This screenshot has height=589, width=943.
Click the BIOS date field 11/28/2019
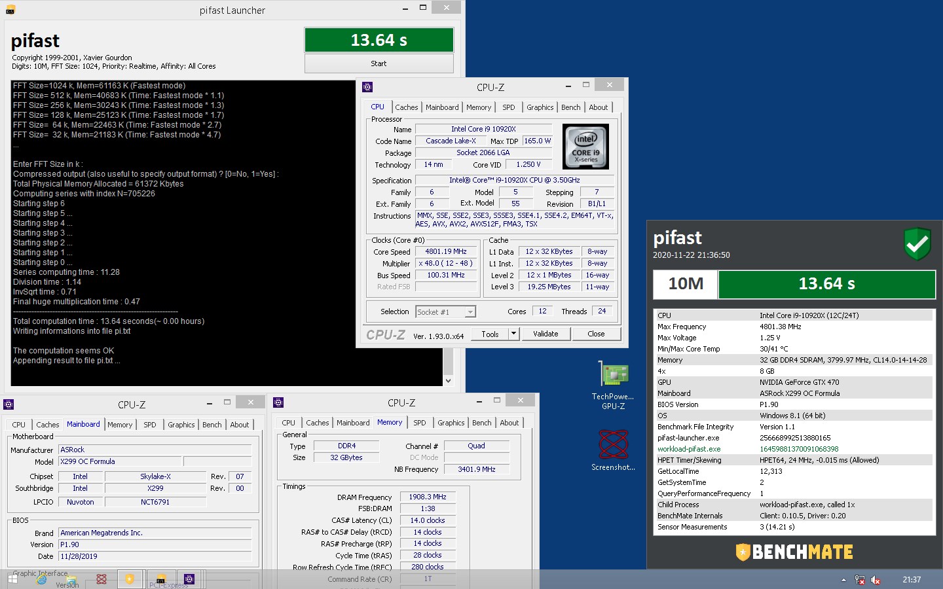[155, 556]
